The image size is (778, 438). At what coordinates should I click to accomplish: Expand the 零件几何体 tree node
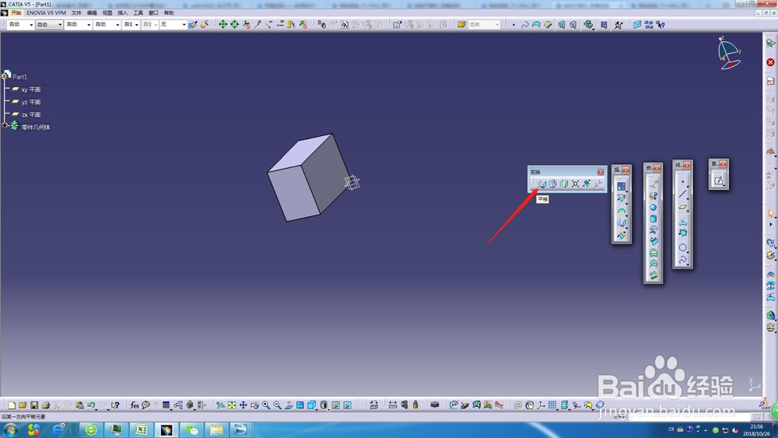(5, 125)
